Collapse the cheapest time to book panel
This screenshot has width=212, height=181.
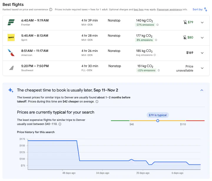pos(202,90)
